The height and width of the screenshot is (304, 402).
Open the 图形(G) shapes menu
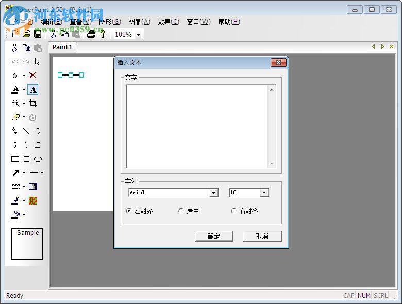click(x=110, y=22)
